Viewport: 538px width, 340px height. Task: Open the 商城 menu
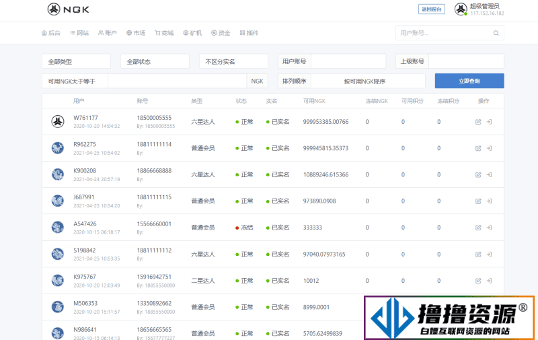[164, 33]
